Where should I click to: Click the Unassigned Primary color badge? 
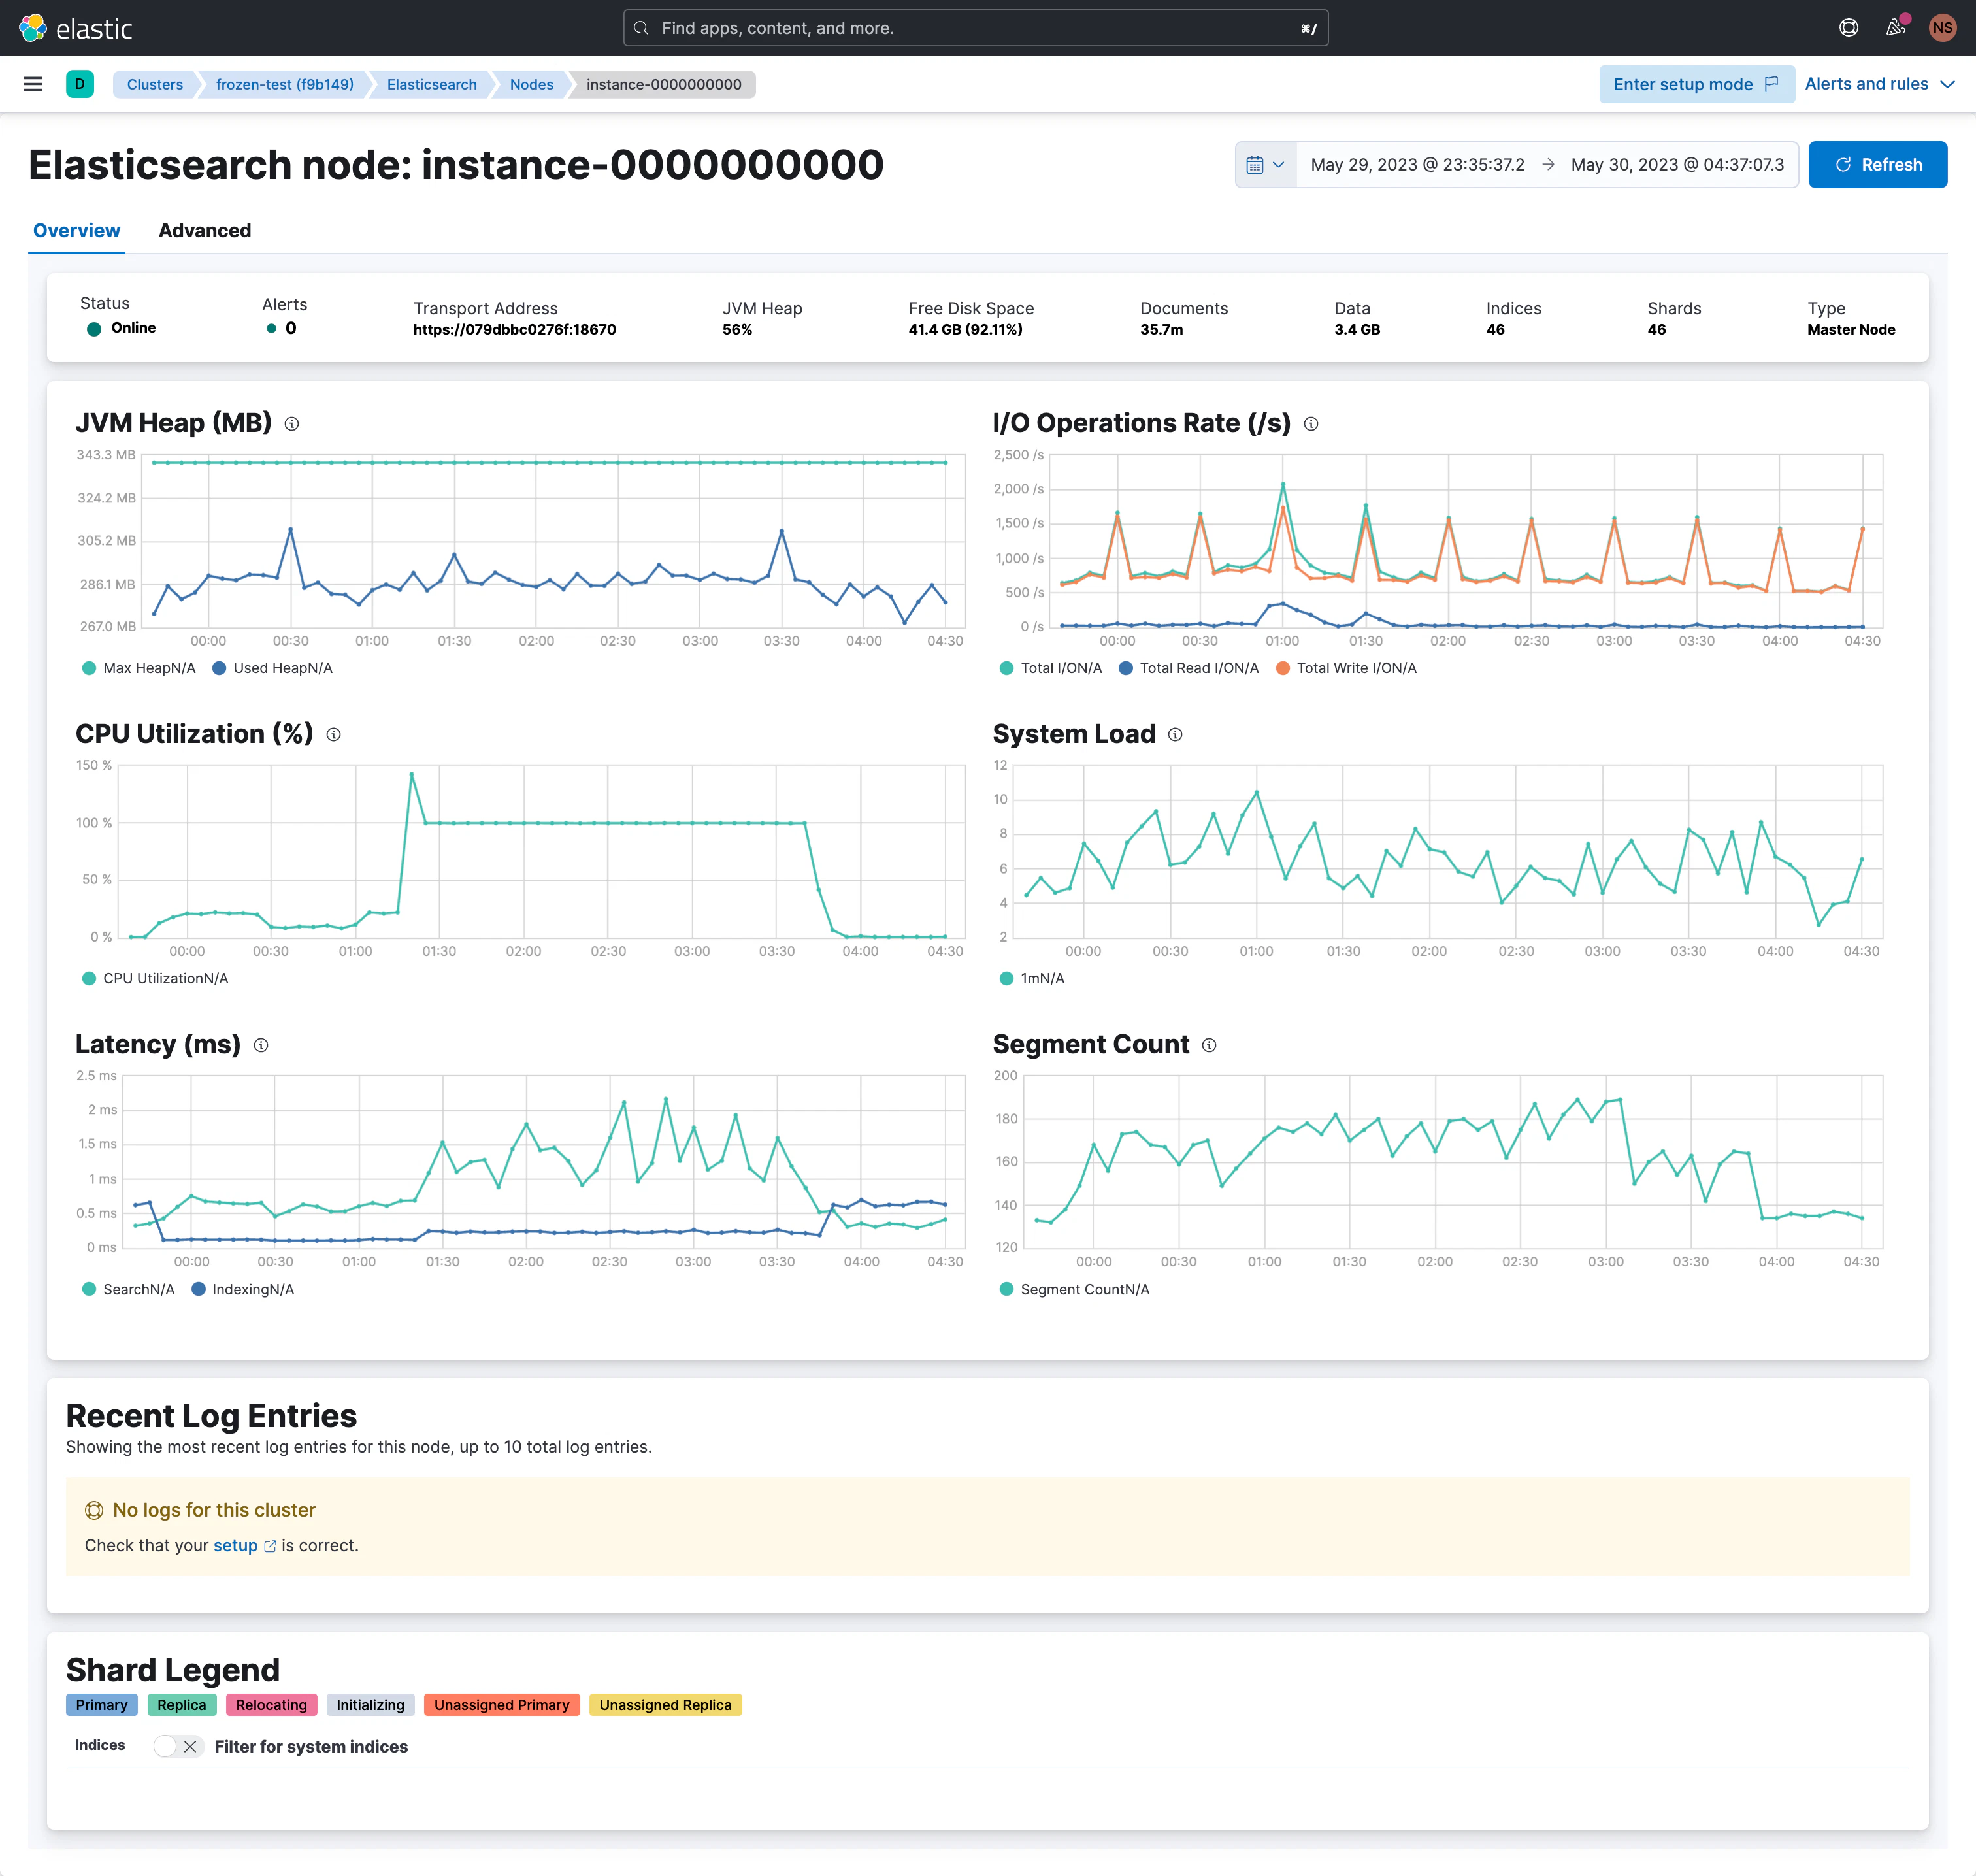(x=501, y=1705)
